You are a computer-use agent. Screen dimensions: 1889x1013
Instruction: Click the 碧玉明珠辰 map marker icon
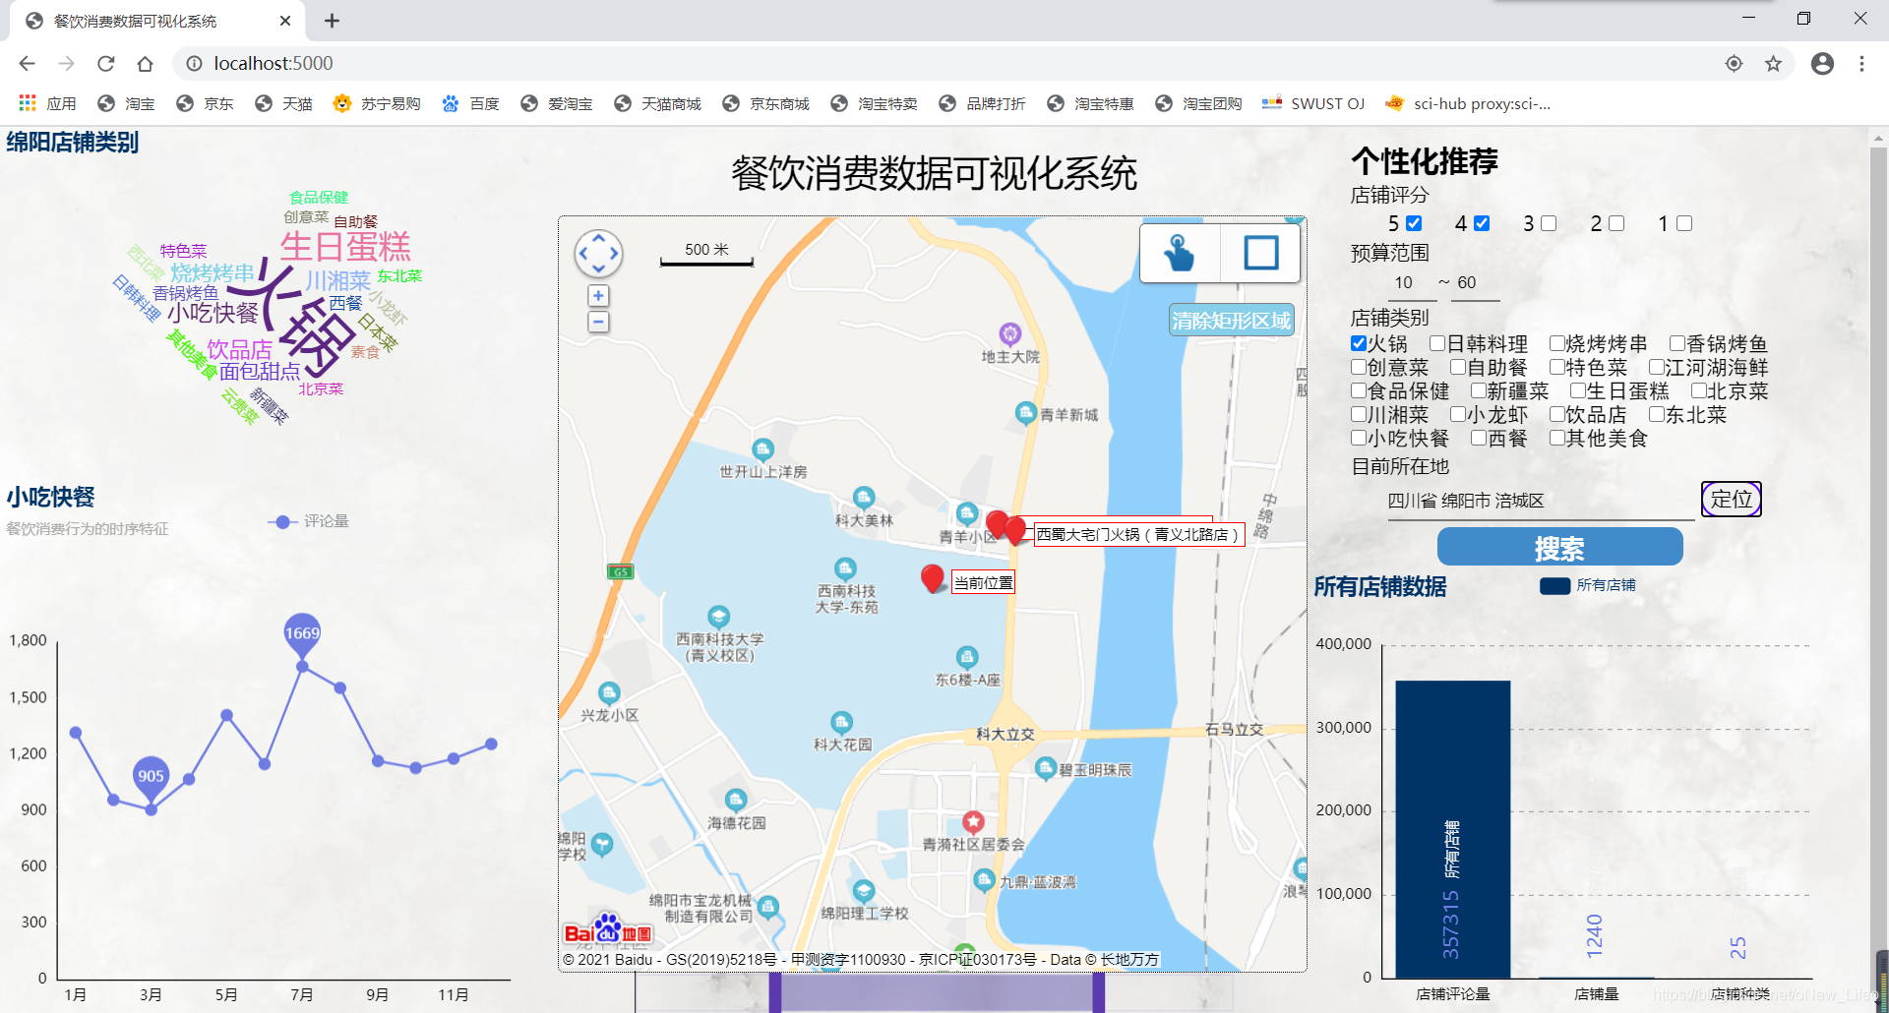[1046, 768]
